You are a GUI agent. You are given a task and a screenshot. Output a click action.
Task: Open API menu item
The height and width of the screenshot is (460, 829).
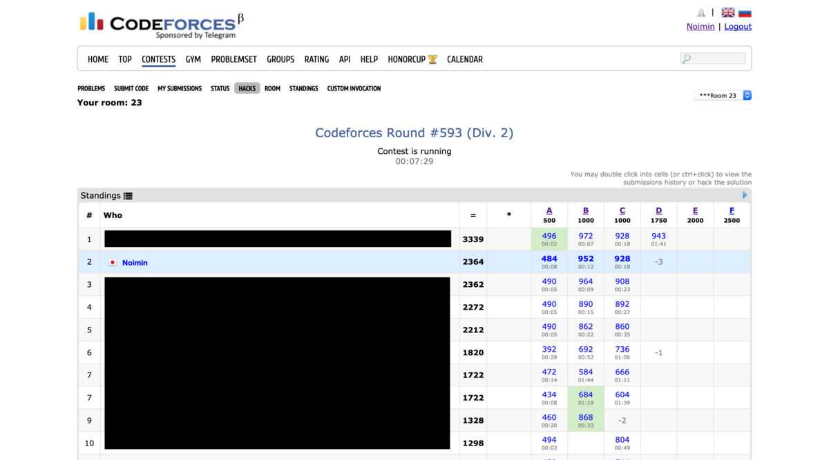pos(345,59)
